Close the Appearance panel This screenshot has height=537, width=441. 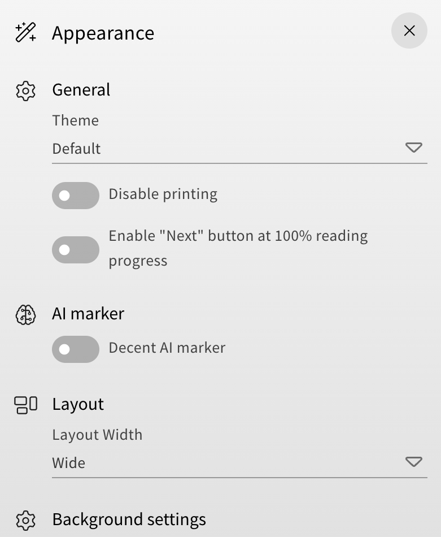[409, 31]
